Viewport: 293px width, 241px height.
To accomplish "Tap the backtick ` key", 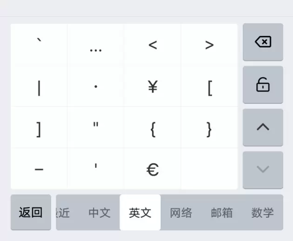I will click(39, 45).
